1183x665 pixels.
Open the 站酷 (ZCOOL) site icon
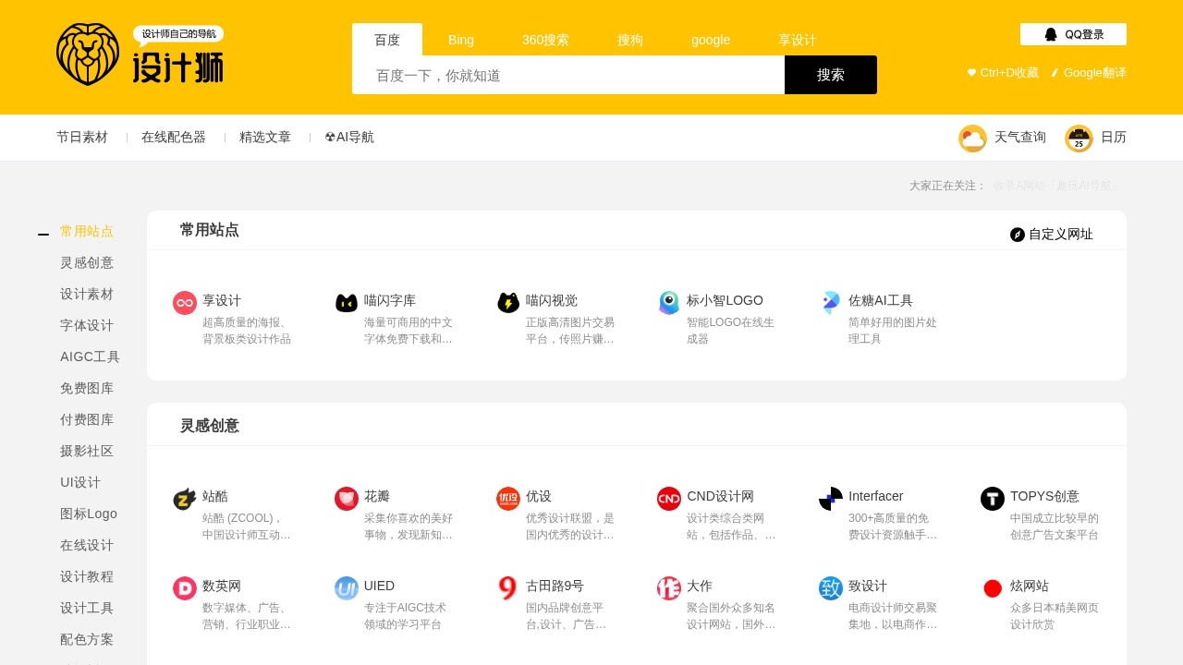pyautogui.click(x=184, y=498)
